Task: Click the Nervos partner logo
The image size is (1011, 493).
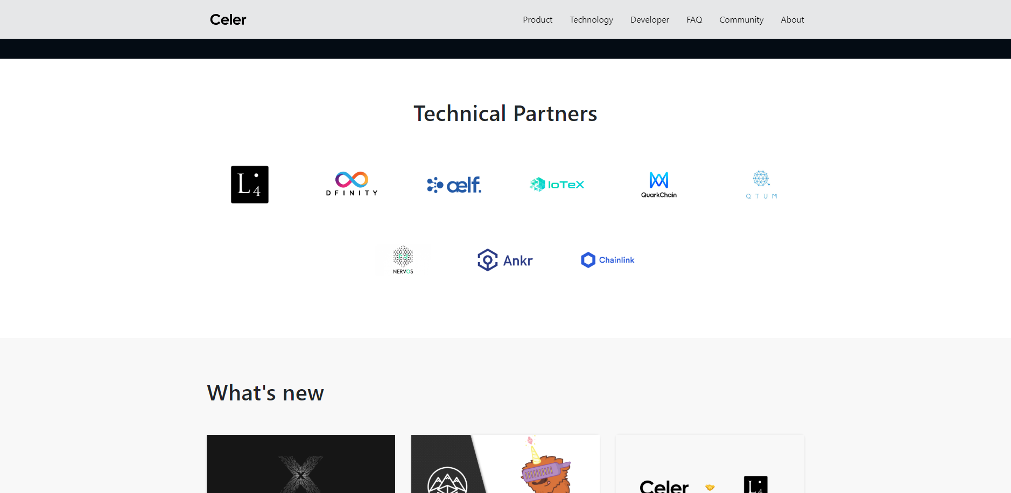Action: coord(403,260)
